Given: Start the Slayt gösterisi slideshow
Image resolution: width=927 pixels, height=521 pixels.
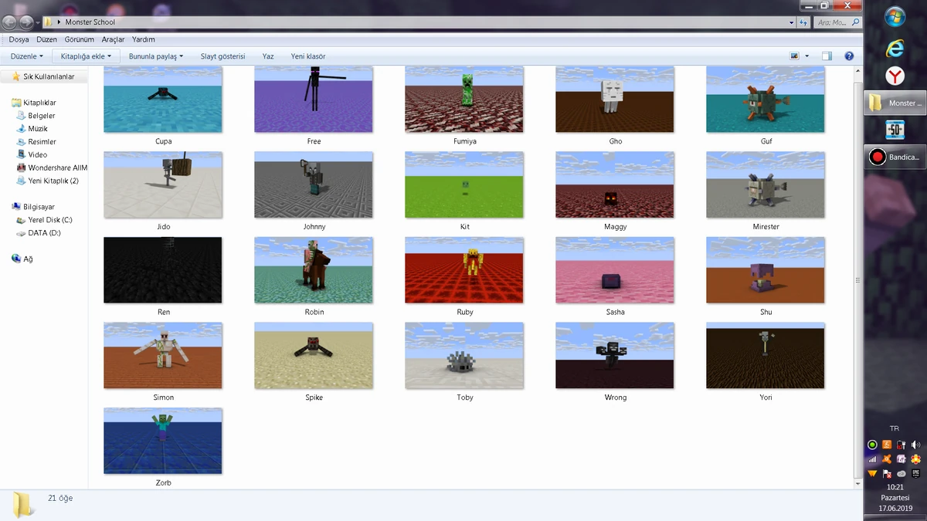Looking at the screenshot, I should tap(222, 56).
